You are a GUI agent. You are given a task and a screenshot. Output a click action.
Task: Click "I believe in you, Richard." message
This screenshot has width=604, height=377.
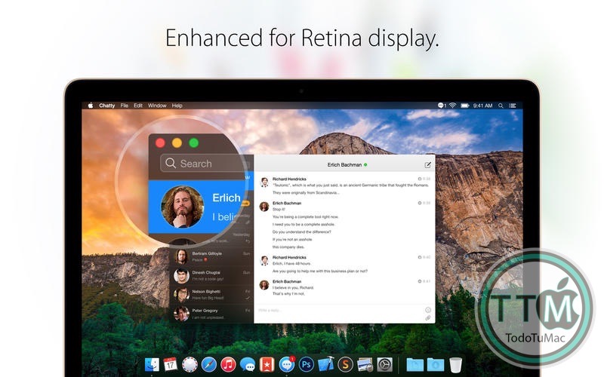tap(293, 288)
